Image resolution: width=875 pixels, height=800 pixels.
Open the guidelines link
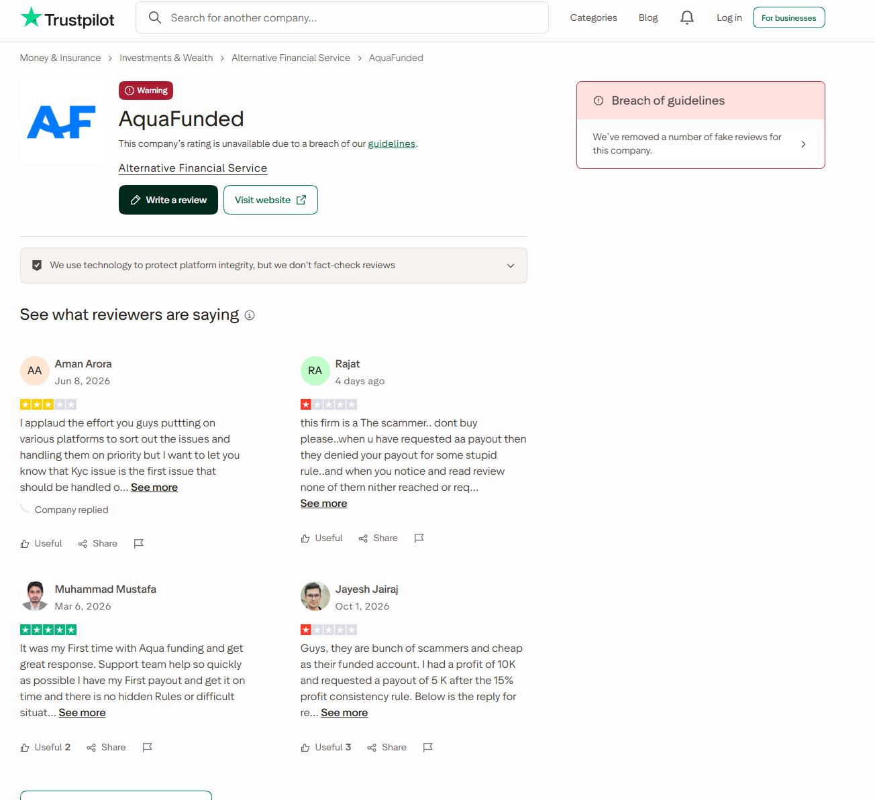(x=392, y=144)
